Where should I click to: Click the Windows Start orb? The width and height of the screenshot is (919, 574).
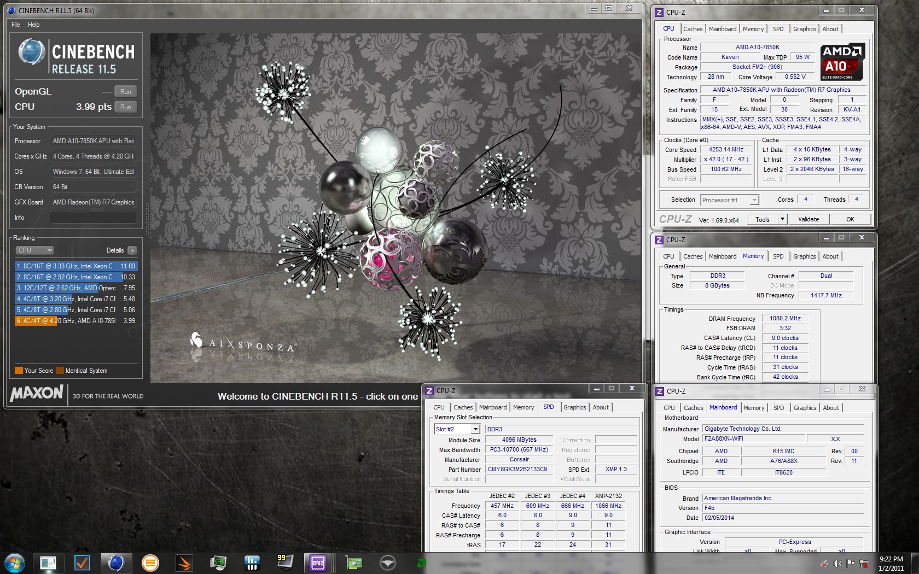(x=15, y=563)
